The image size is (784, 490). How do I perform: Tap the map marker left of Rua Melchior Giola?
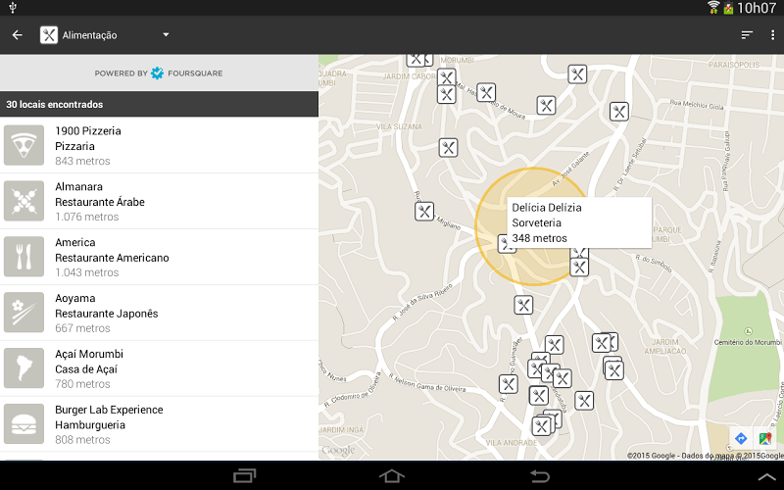619,112
